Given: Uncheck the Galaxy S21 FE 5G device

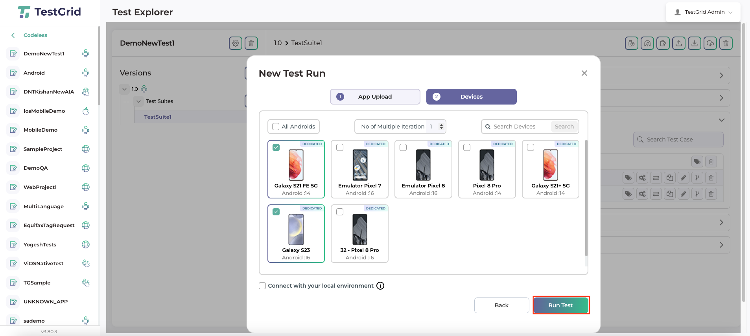Looking at the screenshot, I should 276,147.
